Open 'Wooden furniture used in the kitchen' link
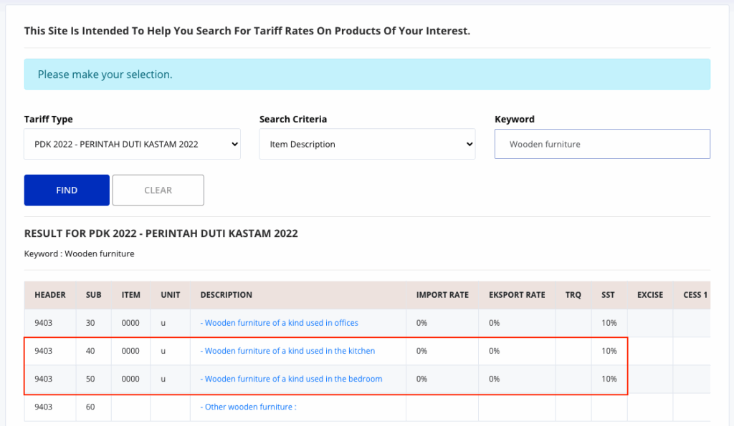Screen dimensions: 734x426 (x=288, y=351)
